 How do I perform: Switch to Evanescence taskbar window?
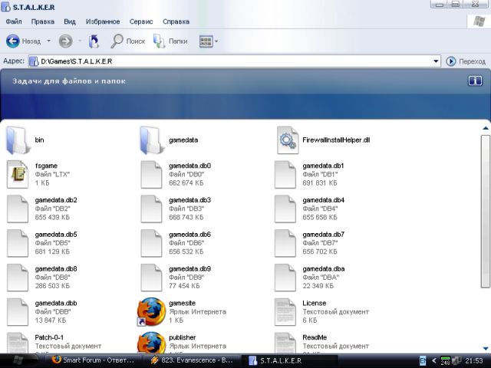(x=192, y=360)
